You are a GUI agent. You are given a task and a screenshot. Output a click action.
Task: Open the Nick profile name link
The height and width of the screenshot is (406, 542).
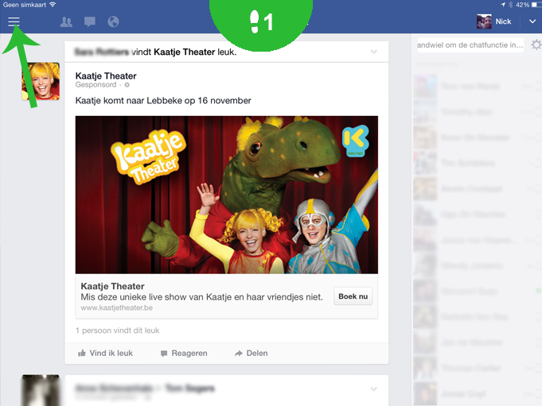click(503, 21)
